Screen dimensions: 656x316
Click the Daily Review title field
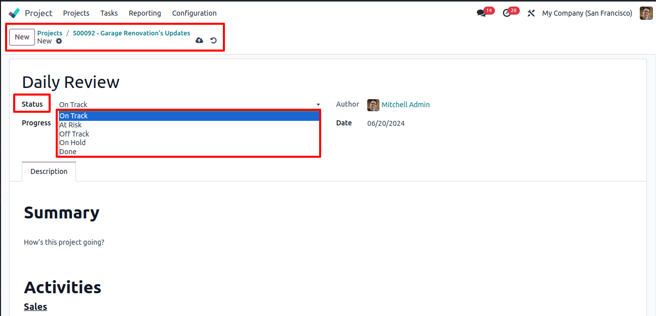coord(71,82)
